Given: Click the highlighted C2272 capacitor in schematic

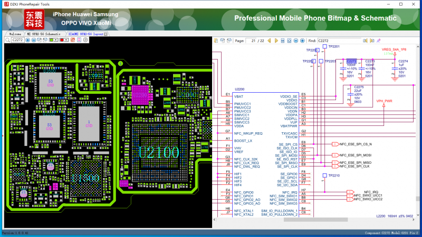Looking at the screenshot, I should point(351,61).
